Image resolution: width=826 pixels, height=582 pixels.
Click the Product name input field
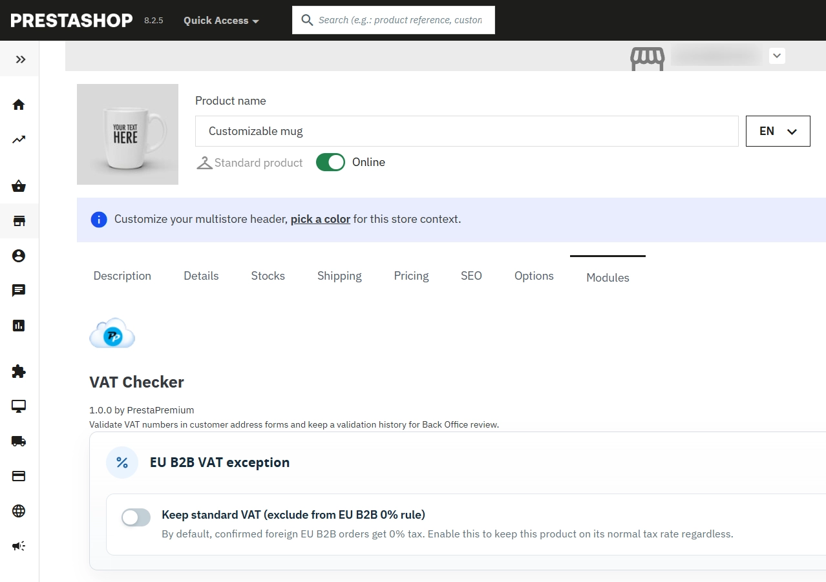tap(467, 131)
